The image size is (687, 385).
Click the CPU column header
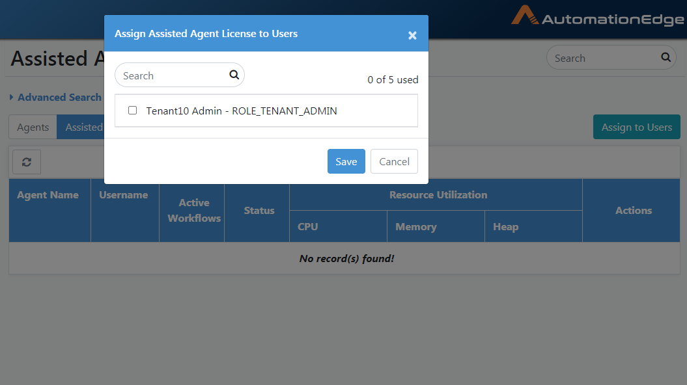[x=307, y=226]
